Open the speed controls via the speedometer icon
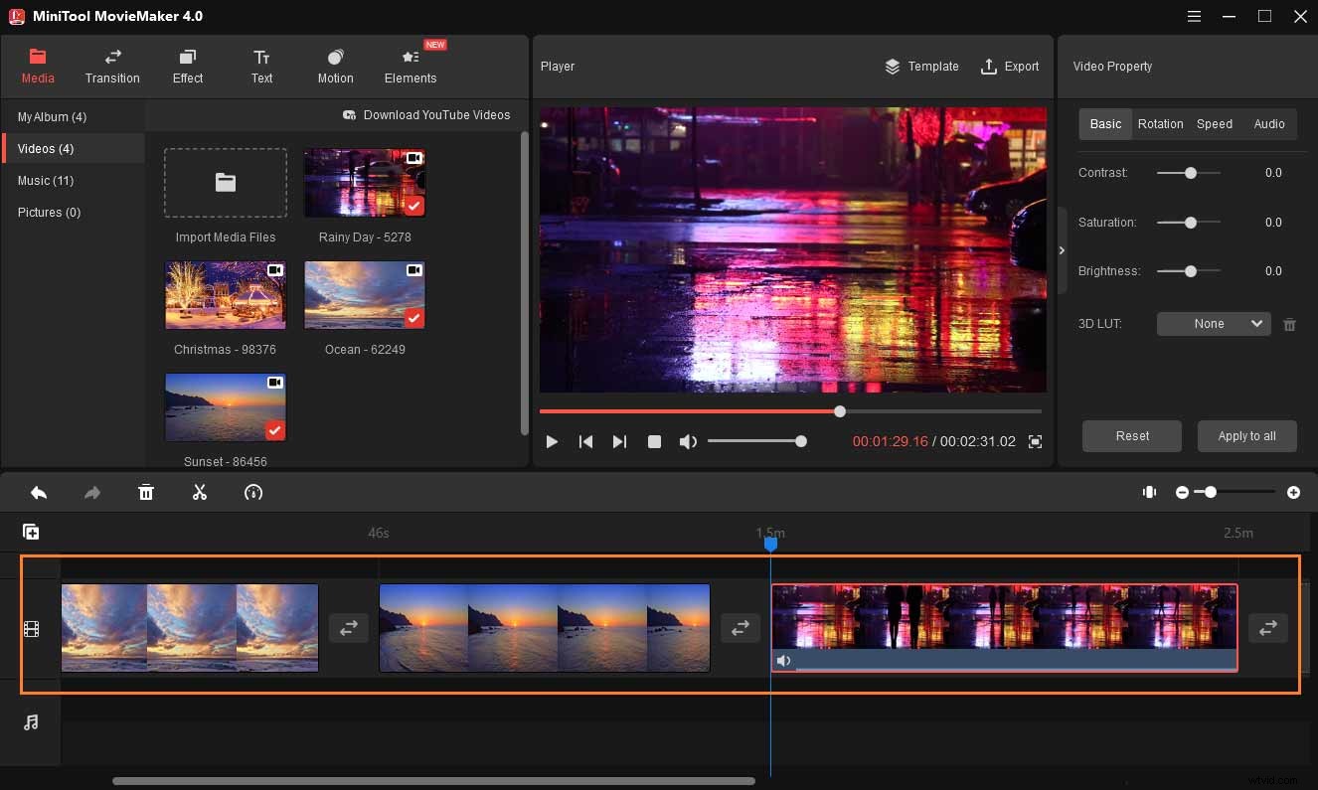Viewport: 1318px width, 790px height. point(253,492)
